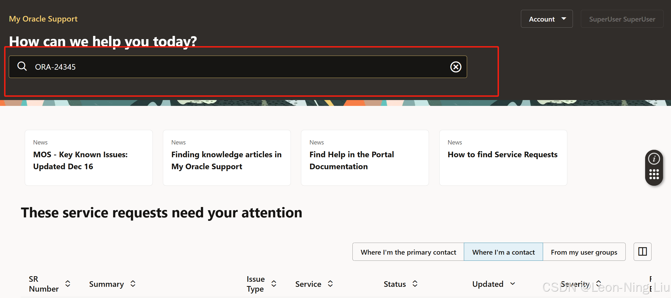
Task: Toggle Updated column sort chevron
Action: [x=512, y=284]
